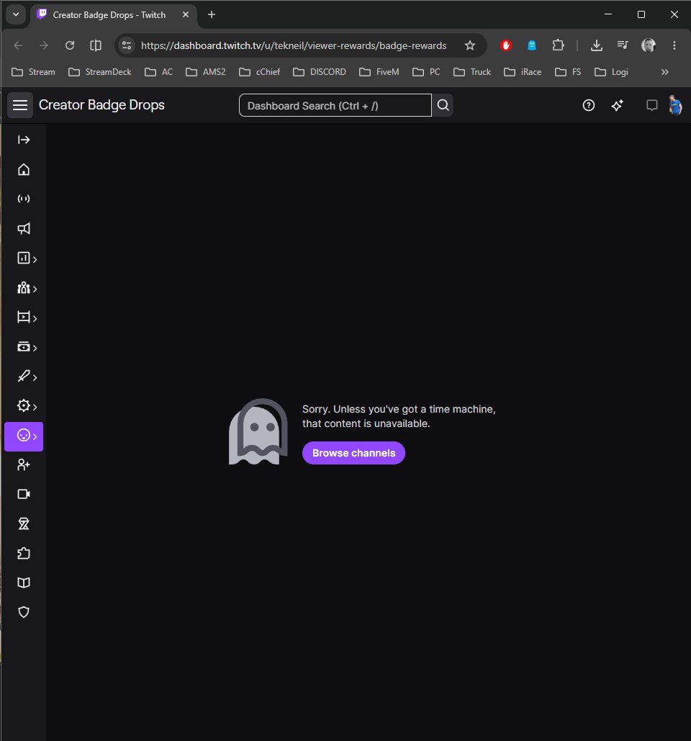Screen dimensions: 691x741
Task: Expand the Content chevron
Action: pos(35,318)
